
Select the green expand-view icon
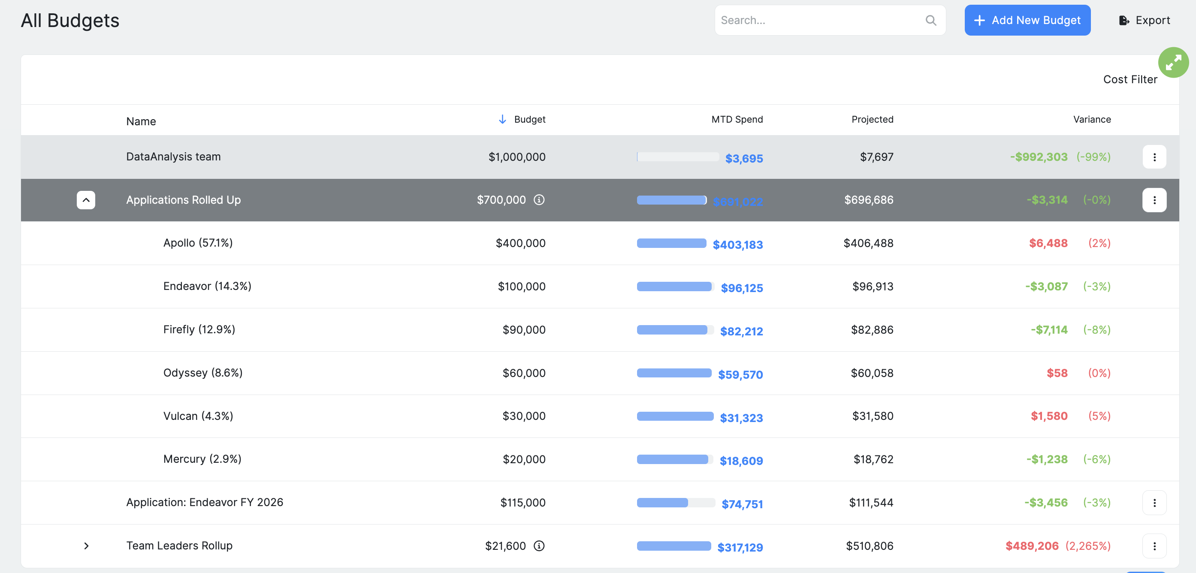click(1174, 62)
